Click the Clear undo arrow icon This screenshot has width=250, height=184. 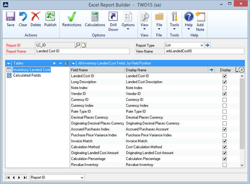pos(23,16)
